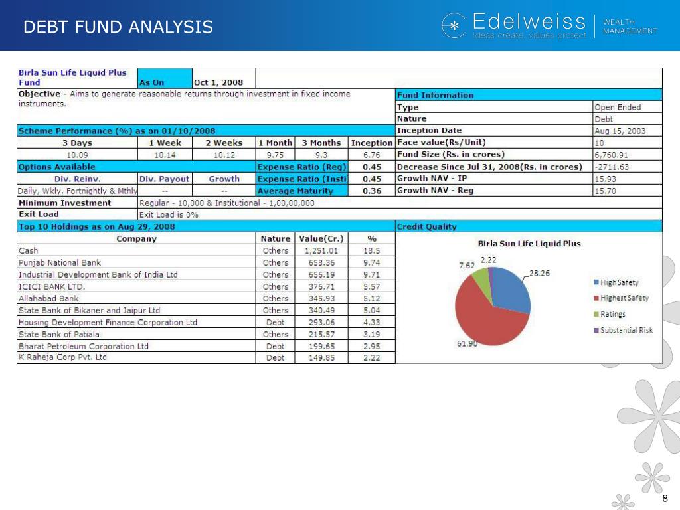Screen dimensions: 680x510
Task: Click 'State Bank of Bikaner and Jaipur Ltd'
Action: 89,311
